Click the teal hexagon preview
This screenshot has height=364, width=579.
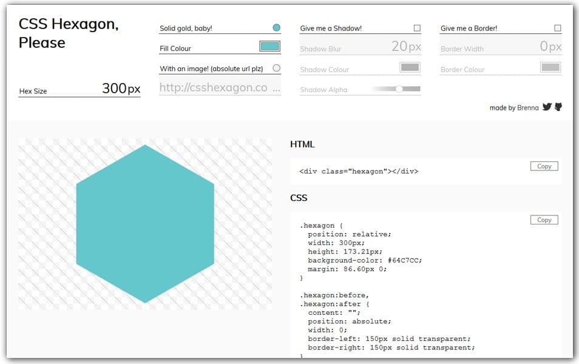click(146, 223)
